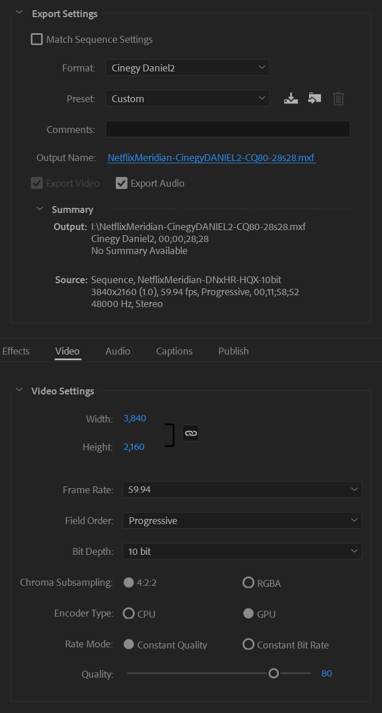
Task: Choose GPU encoder type
Action: tap(248, 614)
